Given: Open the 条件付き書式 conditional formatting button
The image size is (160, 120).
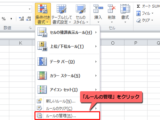Looking at the screenshot, I should [43, 14].
